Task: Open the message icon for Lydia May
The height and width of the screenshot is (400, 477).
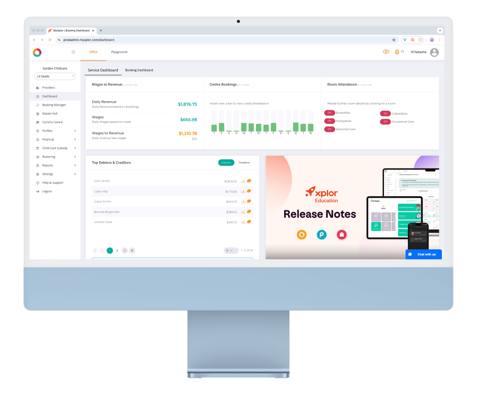Action: pos(249,191)
